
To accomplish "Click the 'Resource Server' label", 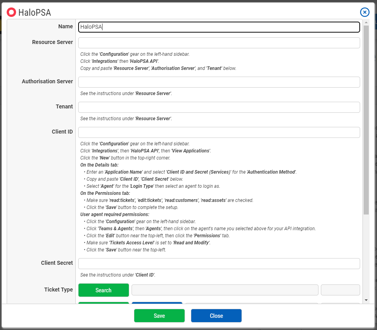I will point(52,42).
